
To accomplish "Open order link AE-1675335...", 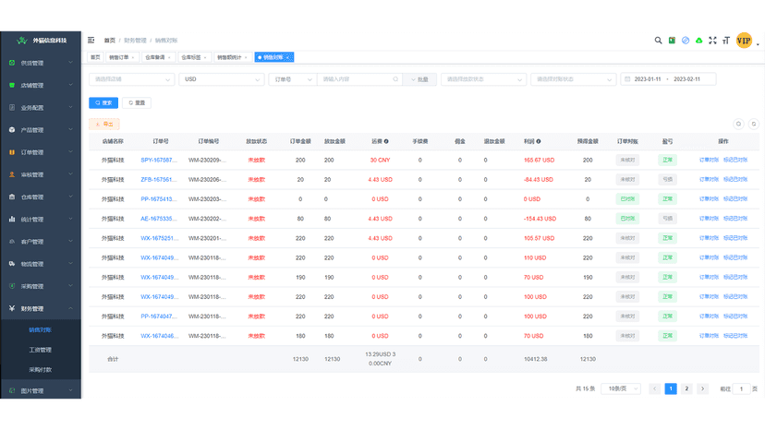I will tap(159, 219).
